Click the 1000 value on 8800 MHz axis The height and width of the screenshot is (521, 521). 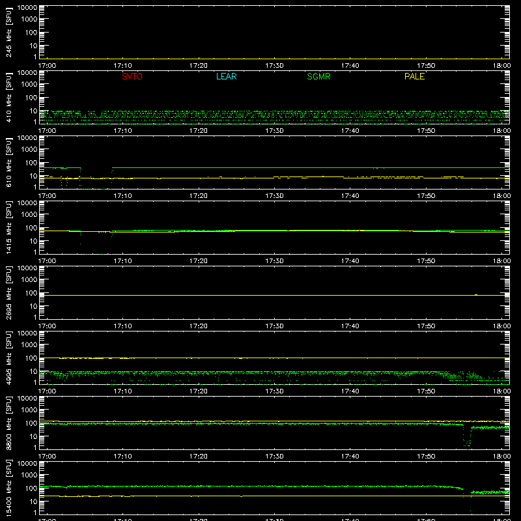[29, 410]
